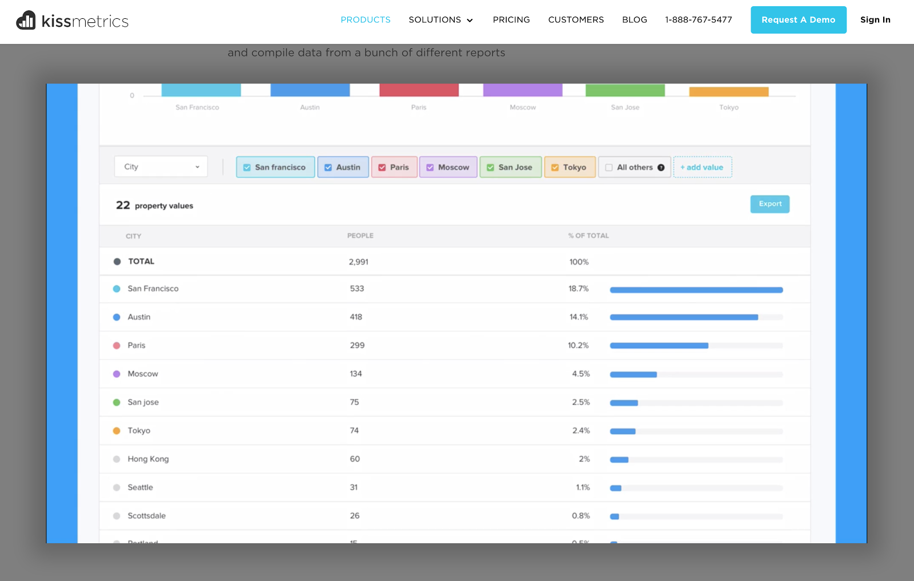Uncheck the San francisco filter checkbox
914x581 pixels.
click(x=247, y=167)
